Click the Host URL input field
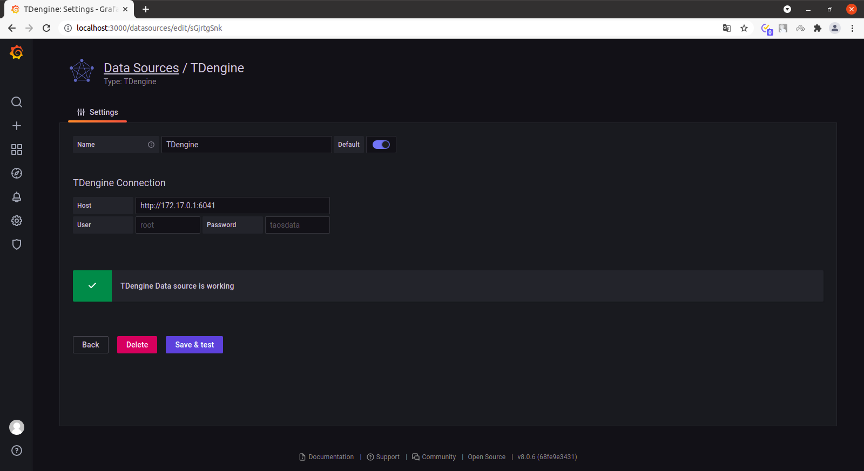 pos(232,206)
